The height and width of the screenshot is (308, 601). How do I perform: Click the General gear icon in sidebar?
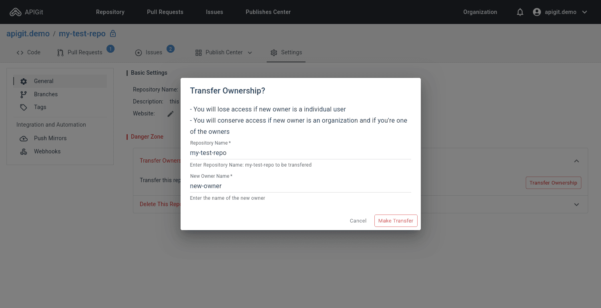tap(24, 81)
